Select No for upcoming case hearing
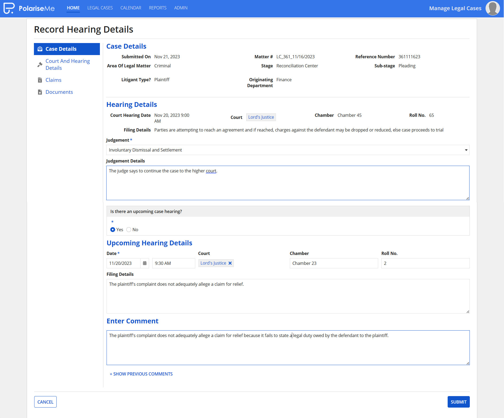The height and width of the screenshot is (418, 504). tap(129, 230)
